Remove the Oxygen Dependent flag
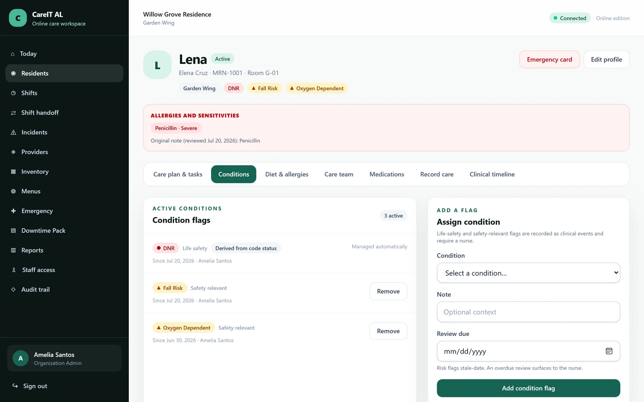This screenshot has width=644, height=402. pyautogui.click(x=388, y=331)
